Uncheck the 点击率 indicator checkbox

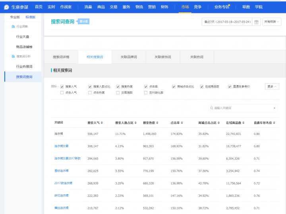(x=146, y=87)
